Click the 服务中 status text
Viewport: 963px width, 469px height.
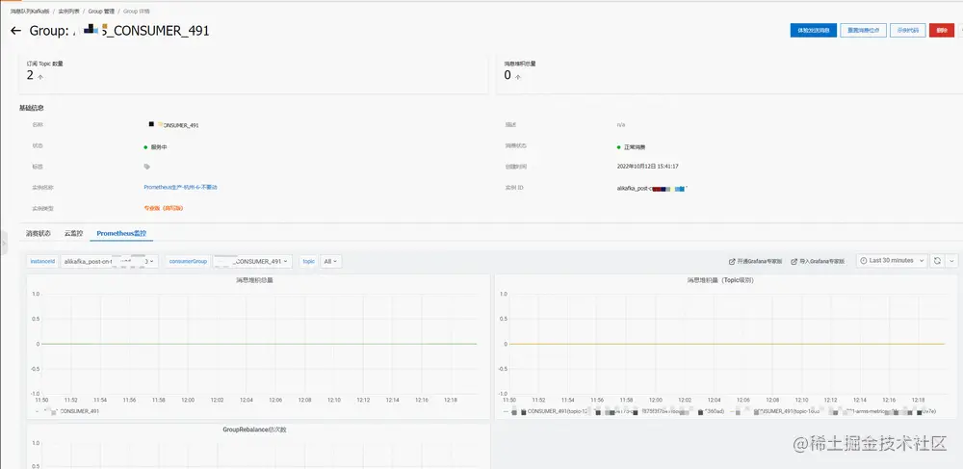tap(158, 147)
